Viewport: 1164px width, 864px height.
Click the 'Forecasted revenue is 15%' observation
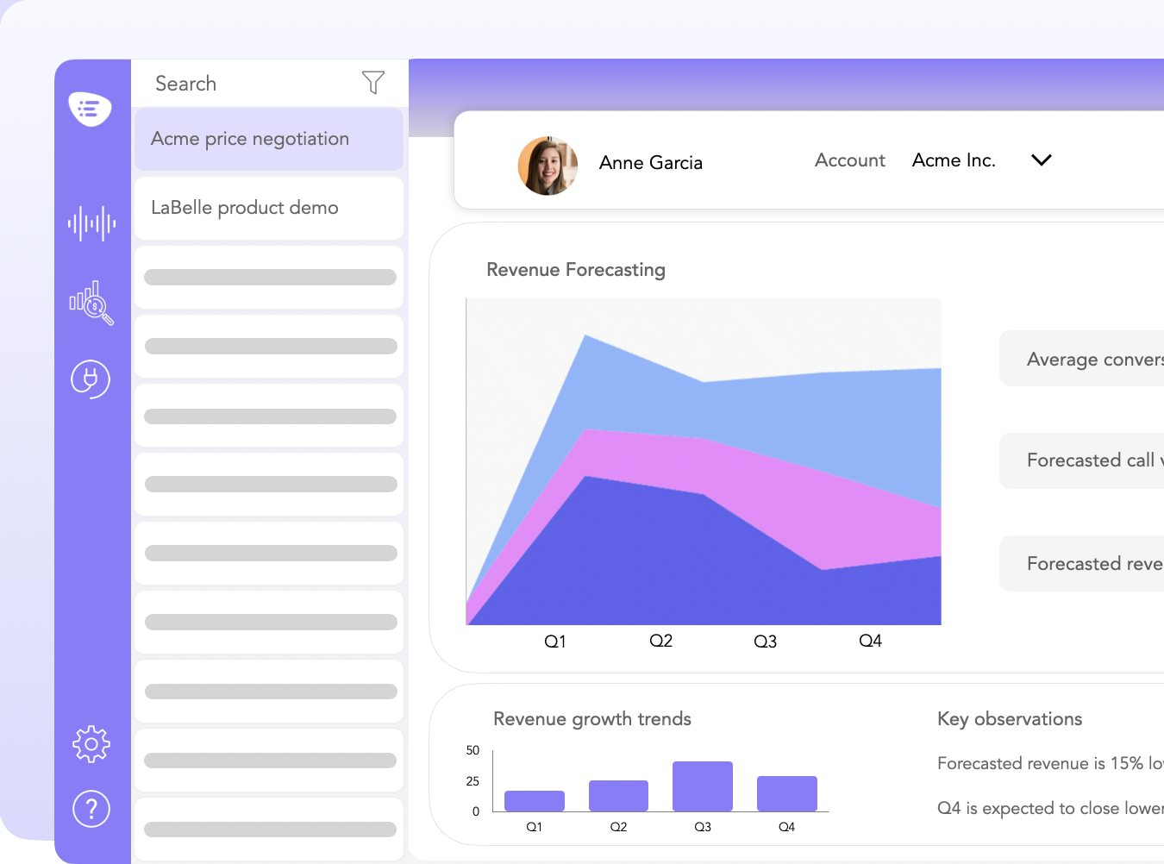click(x=1050, y=763)
